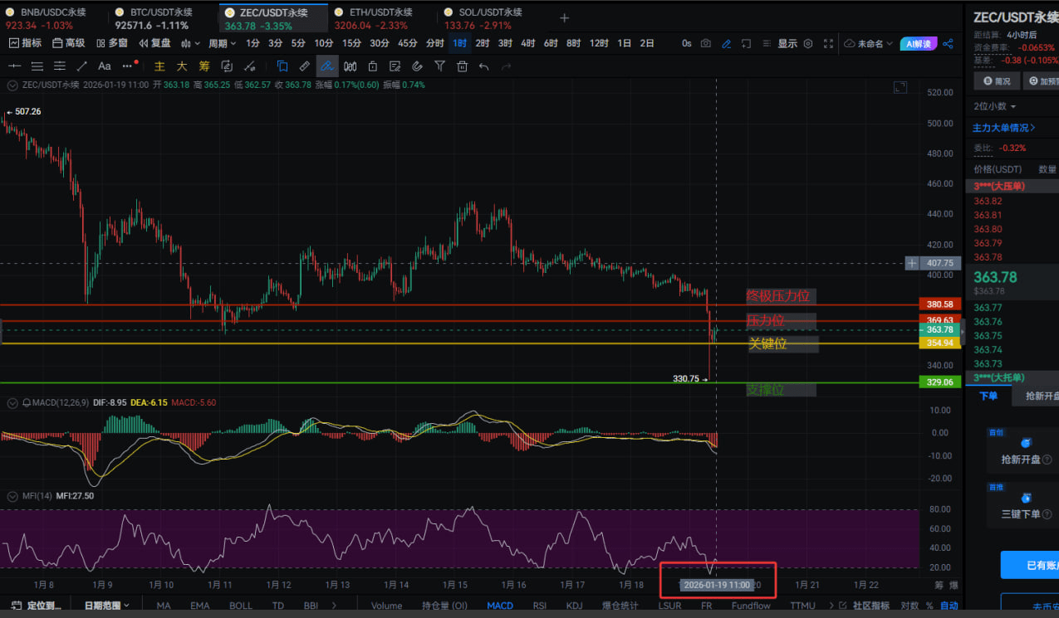The height and width of the screenshot is (618, 1059).
Task: Switch to the BTC/USDT永续 tab
Action: tap(161, 12)
